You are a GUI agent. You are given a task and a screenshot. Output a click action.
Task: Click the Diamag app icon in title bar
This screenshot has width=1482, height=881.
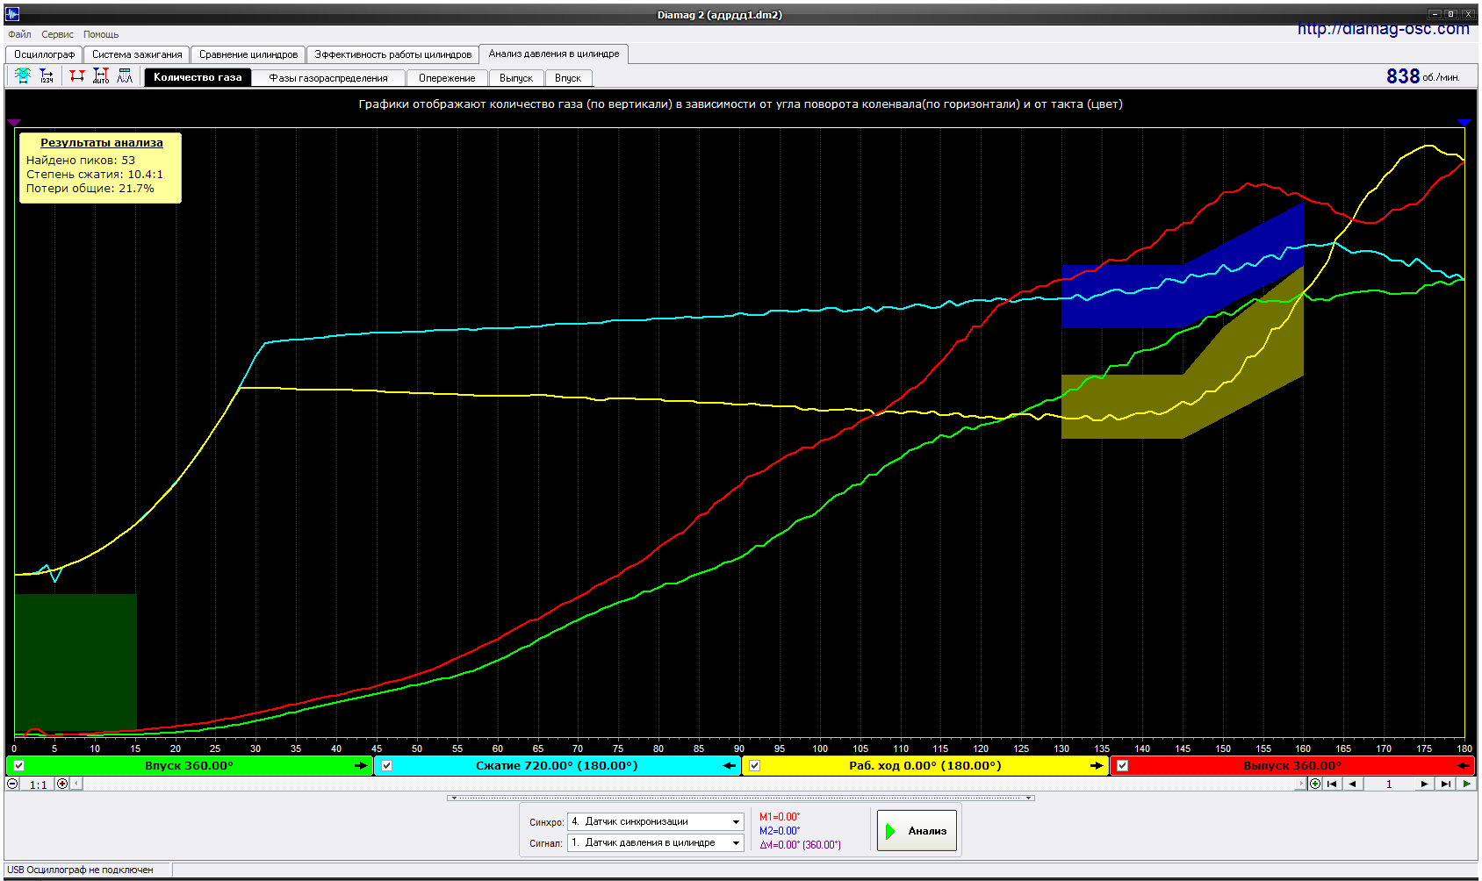(x=12, y=14)
